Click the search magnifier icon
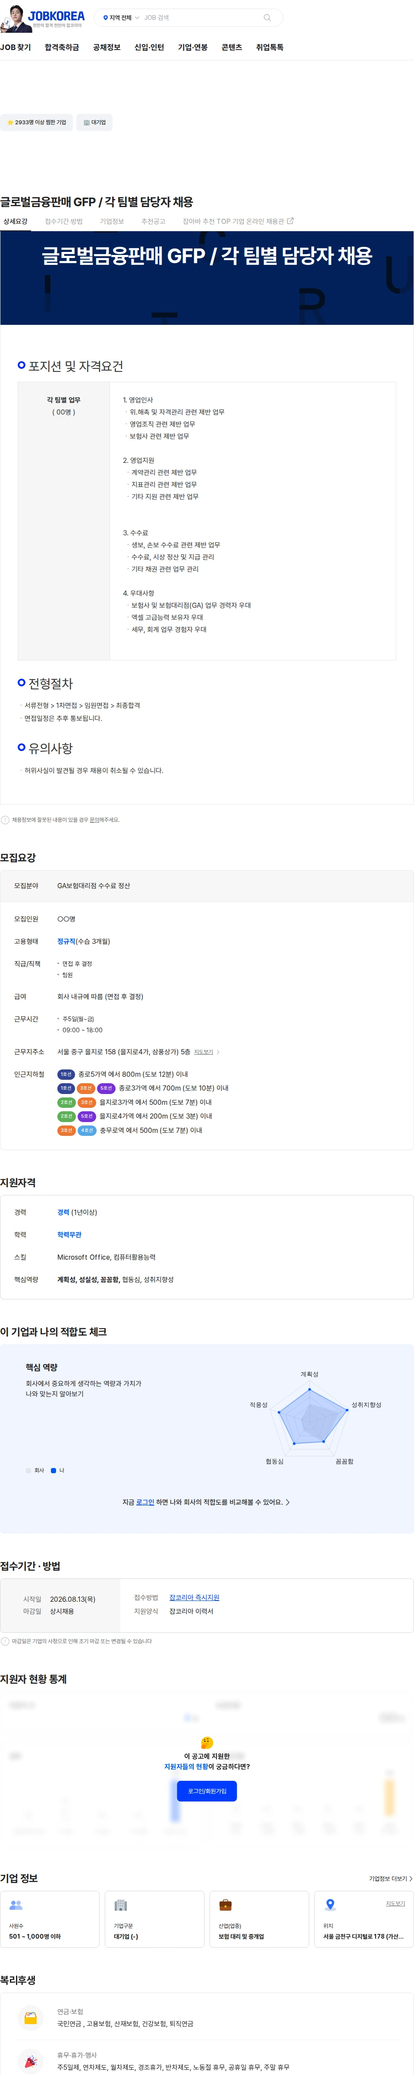 [x=267, y=18]
